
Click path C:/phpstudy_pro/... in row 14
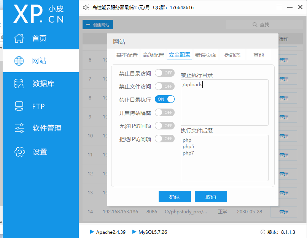tap(186, 212)
